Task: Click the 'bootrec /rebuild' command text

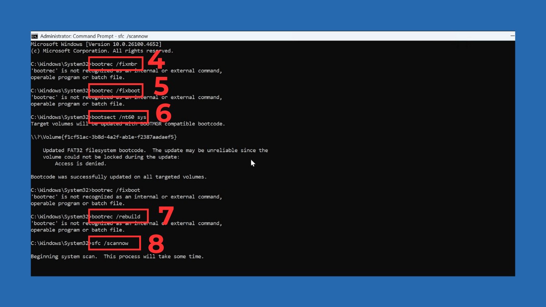Action: pyautogui.click(x=116, y=216)
